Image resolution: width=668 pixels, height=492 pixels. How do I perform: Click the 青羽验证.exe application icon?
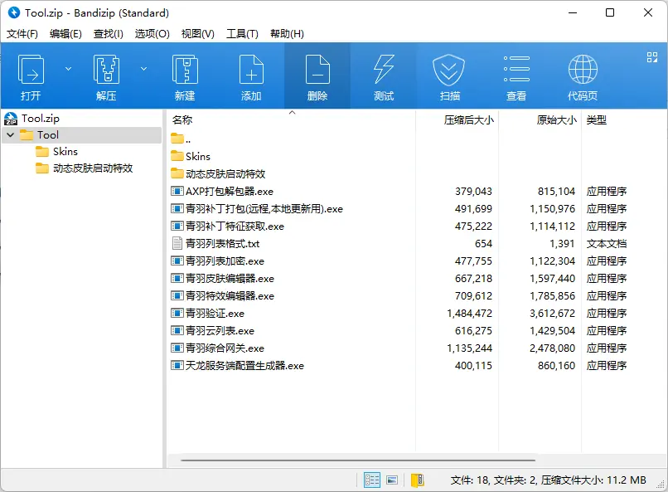(177, 314)
